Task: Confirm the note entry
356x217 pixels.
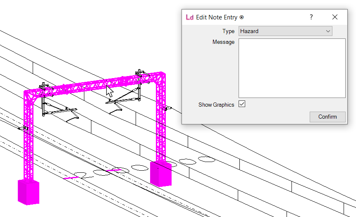Action: (x=327, y=117)
